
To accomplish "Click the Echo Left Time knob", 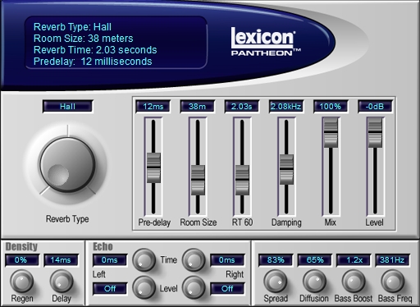I will [144, 259].
